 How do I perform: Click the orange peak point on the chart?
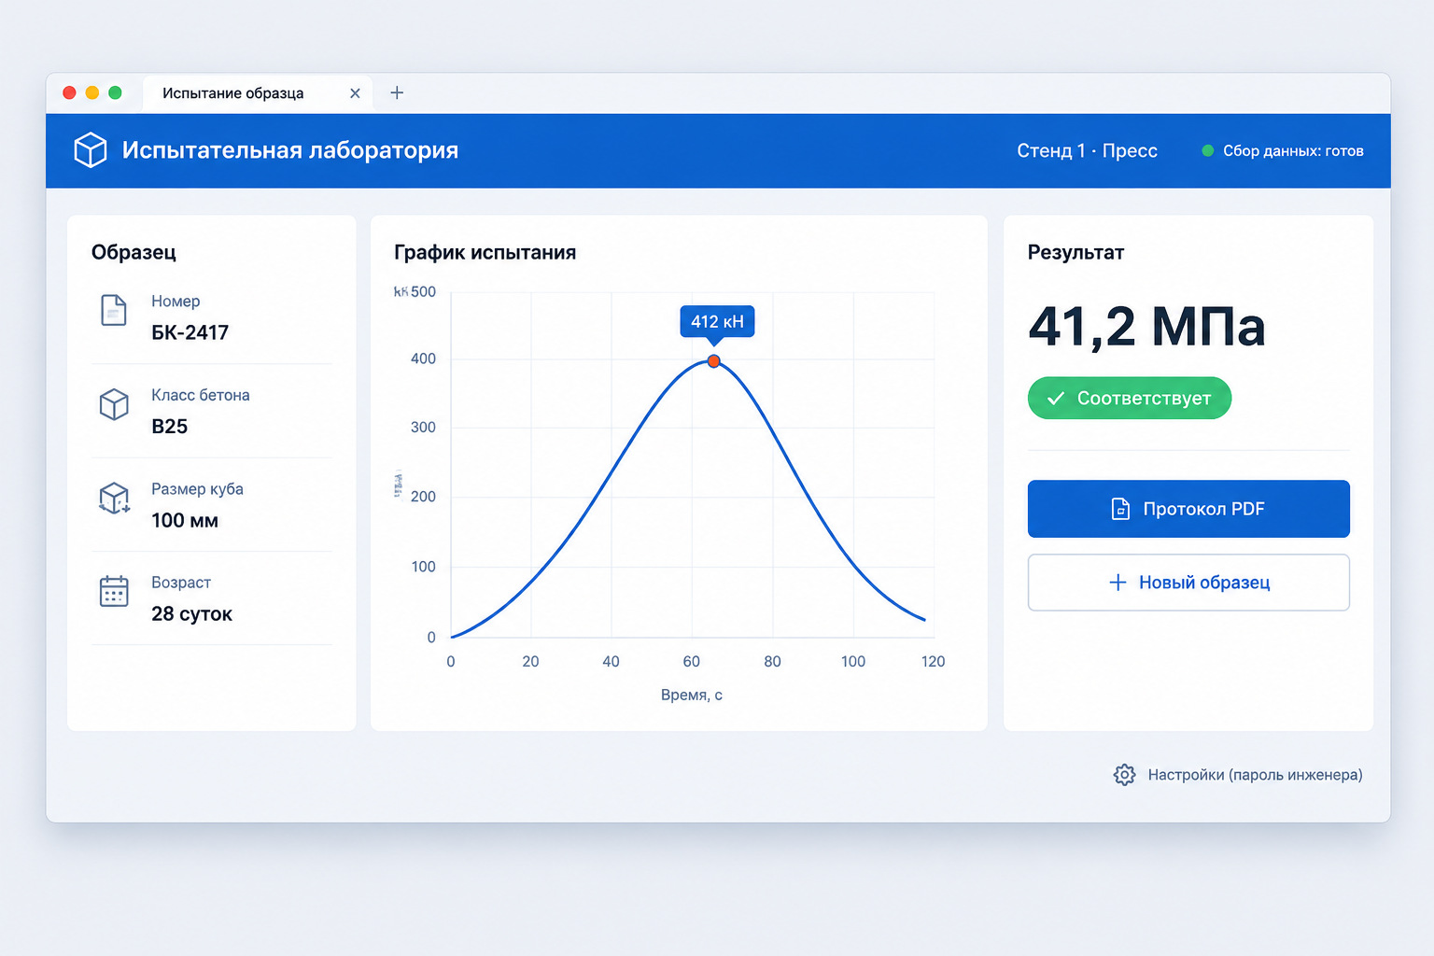point(713,361)
